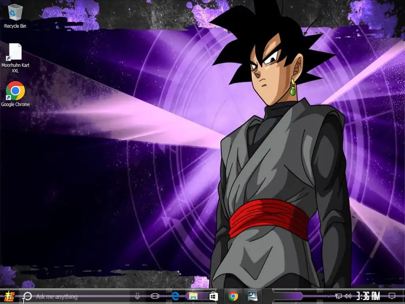The image size is (405, 304).
Task: Select the Google Chrome desktop shortcut
Action: (15, 94)
